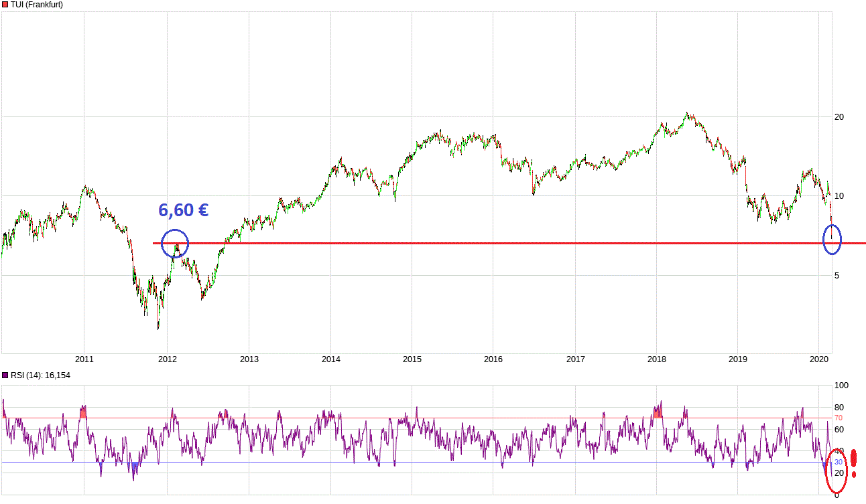Viewport: 866px width, 504px height.
Task: Click the red 70 overbought label on RSI axis
Action: pos(838,418)
